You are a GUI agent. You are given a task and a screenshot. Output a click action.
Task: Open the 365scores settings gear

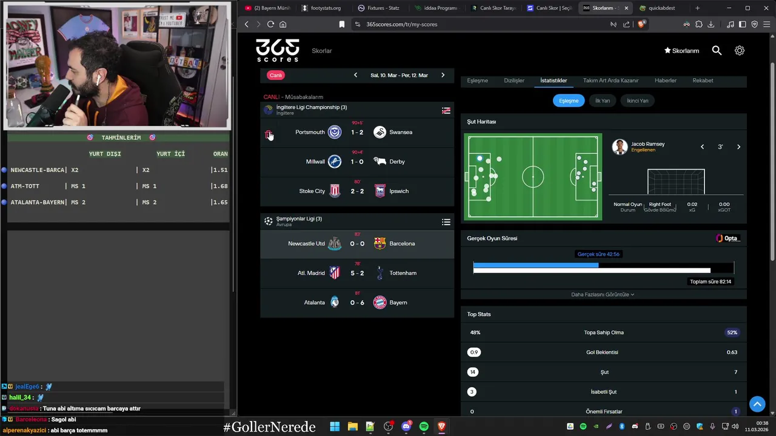coord(740,51)
